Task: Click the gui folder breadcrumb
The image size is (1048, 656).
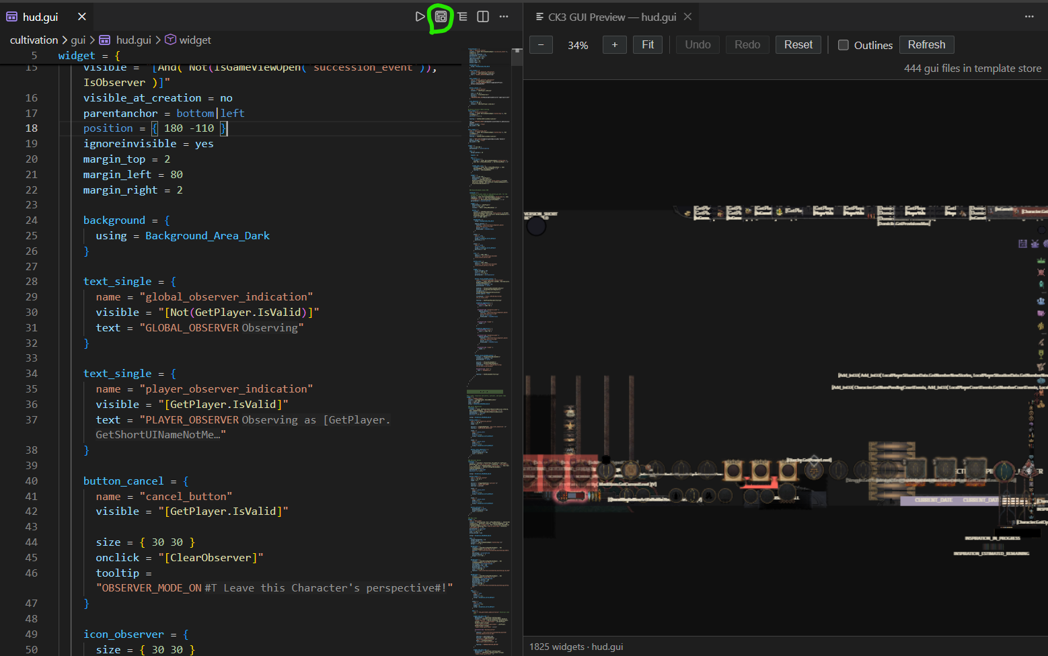Action: tap(78, 40)
